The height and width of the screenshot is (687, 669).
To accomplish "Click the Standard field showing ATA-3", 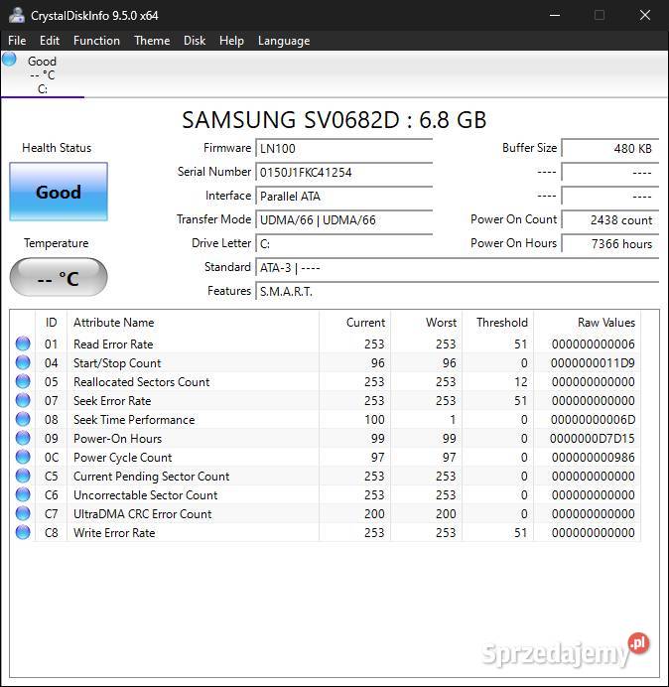I will (x=457, y=267).
